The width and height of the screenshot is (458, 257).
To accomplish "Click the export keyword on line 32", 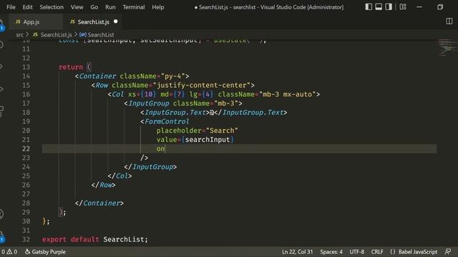I will coord(54,239).
